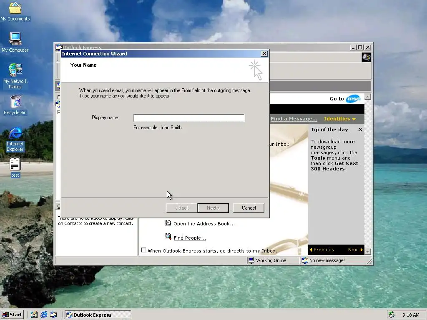Minimize the Outlook Express window
The width and height of the screenshot is (427, 320).
point(354,47)
